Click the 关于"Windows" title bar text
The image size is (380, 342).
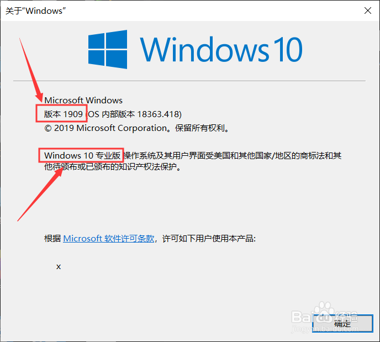tap(35, 11)
